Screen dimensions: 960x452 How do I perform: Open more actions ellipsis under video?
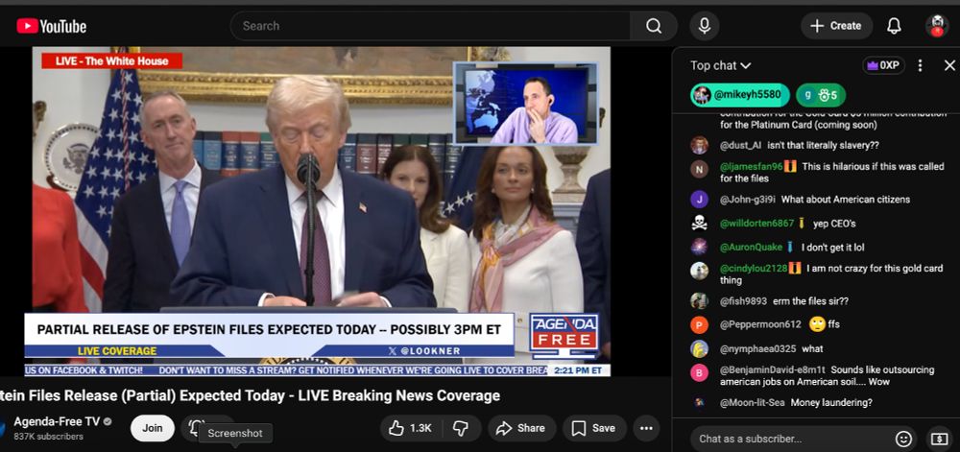click(x=646, y=428)
